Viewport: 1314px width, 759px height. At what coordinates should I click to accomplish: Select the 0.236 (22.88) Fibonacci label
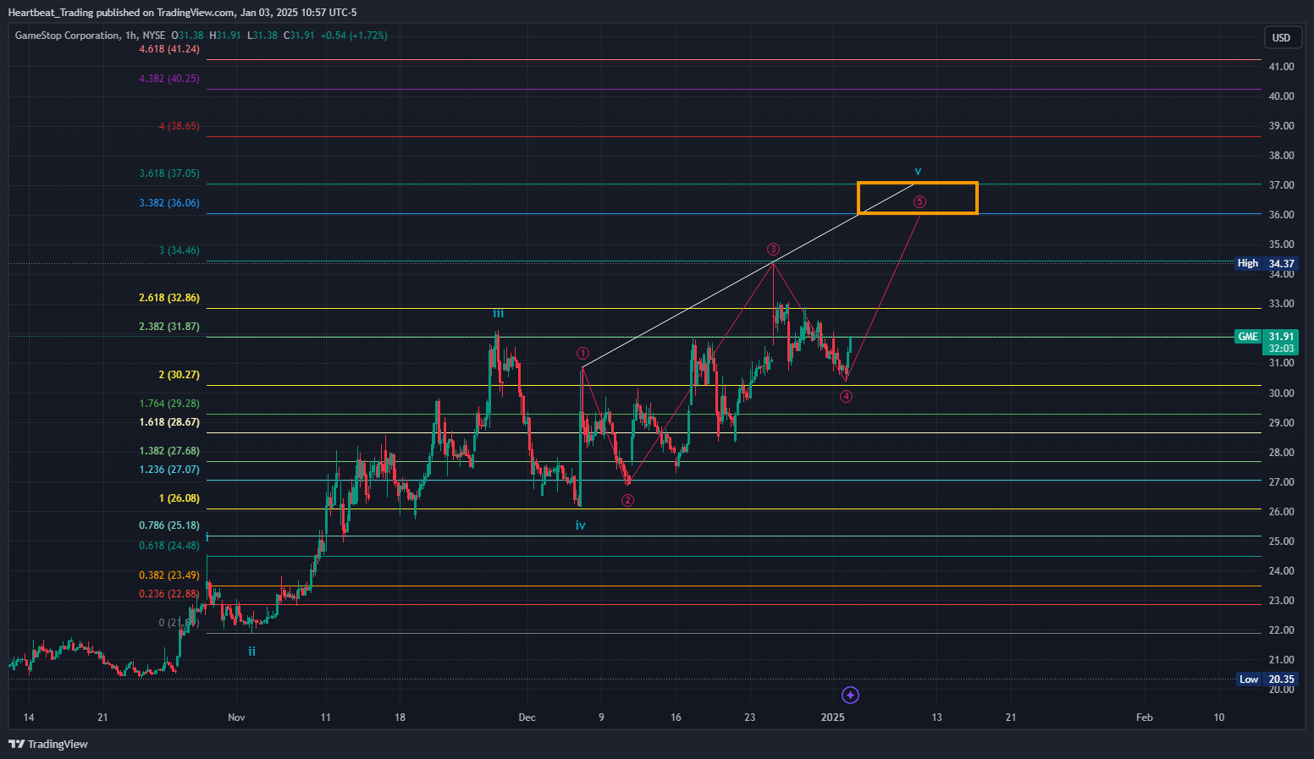pos(169,594)
